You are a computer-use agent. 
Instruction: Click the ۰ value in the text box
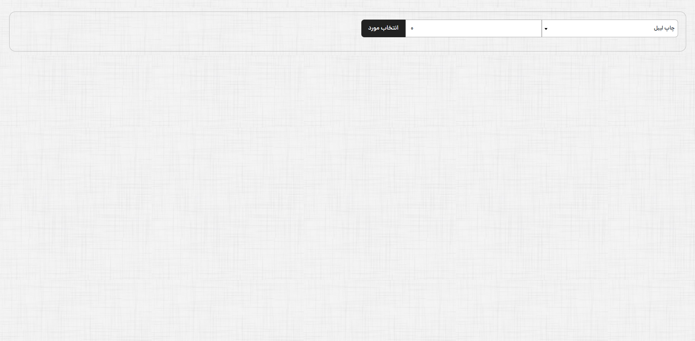click(412, 28)
